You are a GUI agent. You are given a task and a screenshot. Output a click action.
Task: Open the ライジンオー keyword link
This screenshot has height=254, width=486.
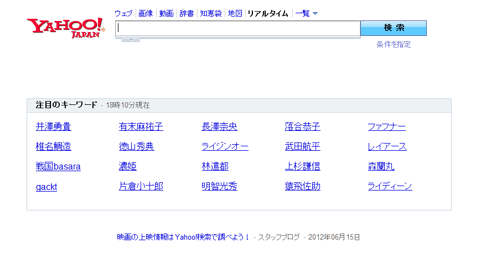click(225, 147)
